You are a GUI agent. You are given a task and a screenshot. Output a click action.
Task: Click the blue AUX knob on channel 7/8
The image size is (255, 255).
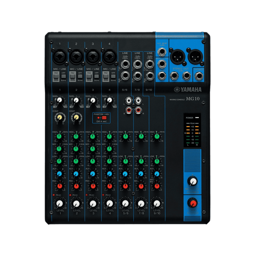141,174
